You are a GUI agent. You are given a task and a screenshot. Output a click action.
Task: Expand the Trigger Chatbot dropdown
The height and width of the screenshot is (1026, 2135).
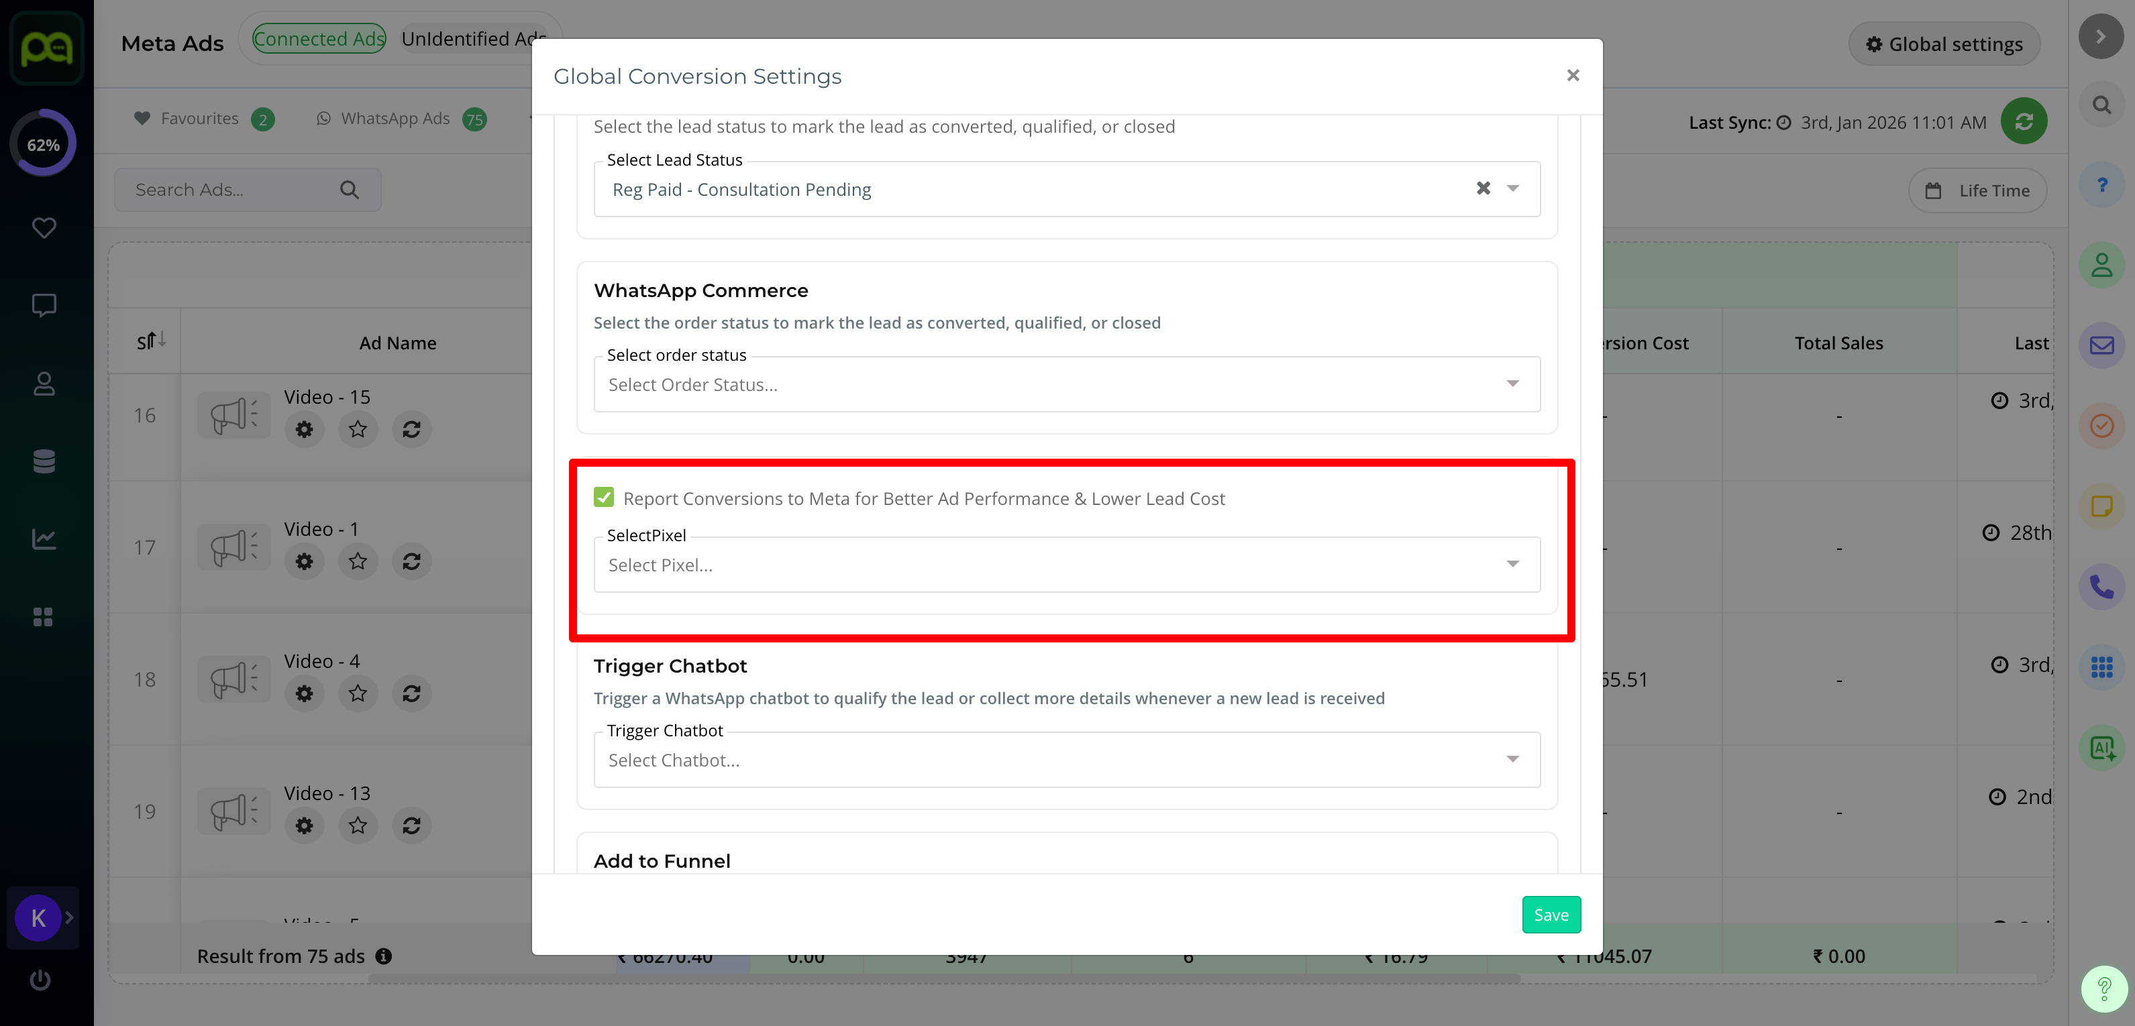[1066, 759]
